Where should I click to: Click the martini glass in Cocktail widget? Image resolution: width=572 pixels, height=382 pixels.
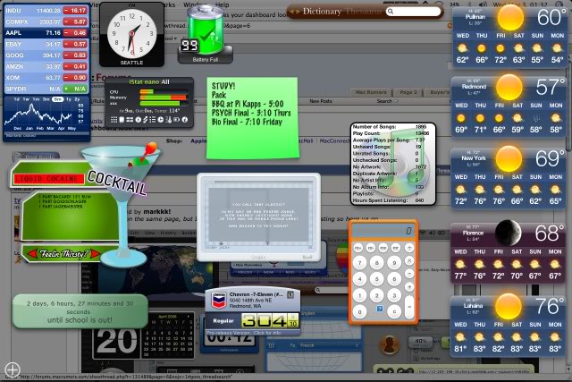122,205
